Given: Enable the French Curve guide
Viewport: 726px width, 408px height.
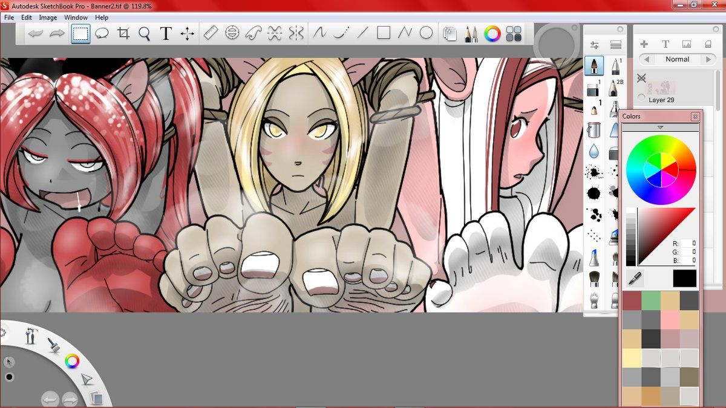Looking at the screenshot, I should click(253, 33).
